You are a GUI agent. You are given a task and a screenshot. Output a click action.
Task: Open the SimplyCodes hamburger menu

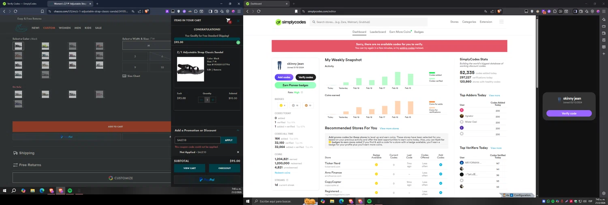501,22
